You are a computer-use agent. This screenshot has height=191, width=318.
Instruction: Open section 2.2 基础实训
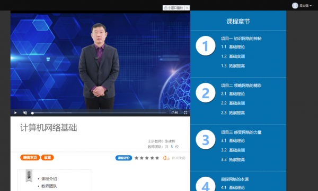coord(233,103)
